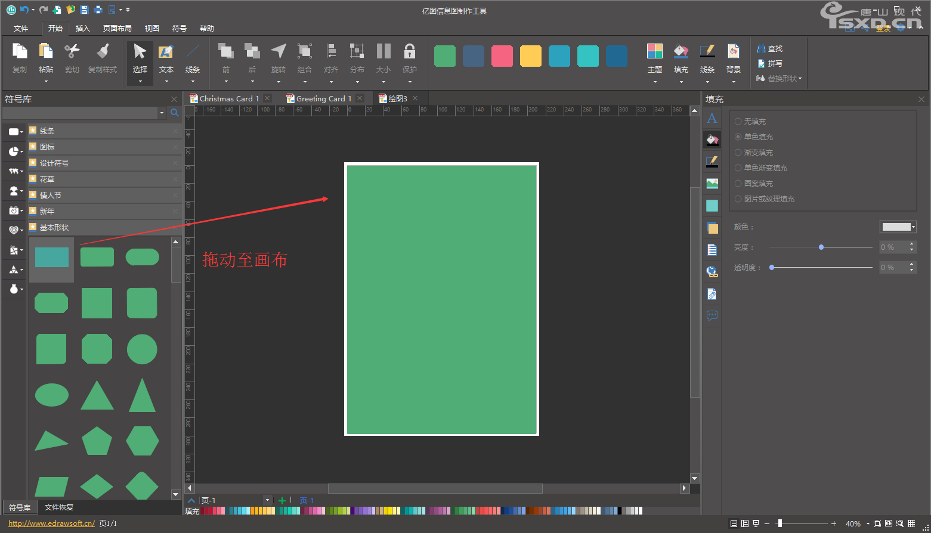Switch to the 页面布局 ribbon tab
This screenshot has width=931, height=533.
tap(117, 28)
